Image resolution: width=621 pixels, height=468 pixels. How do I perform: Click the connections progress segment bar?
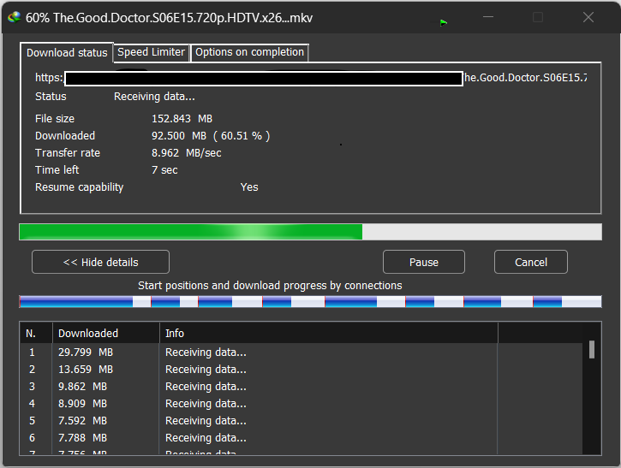point(310,301)
